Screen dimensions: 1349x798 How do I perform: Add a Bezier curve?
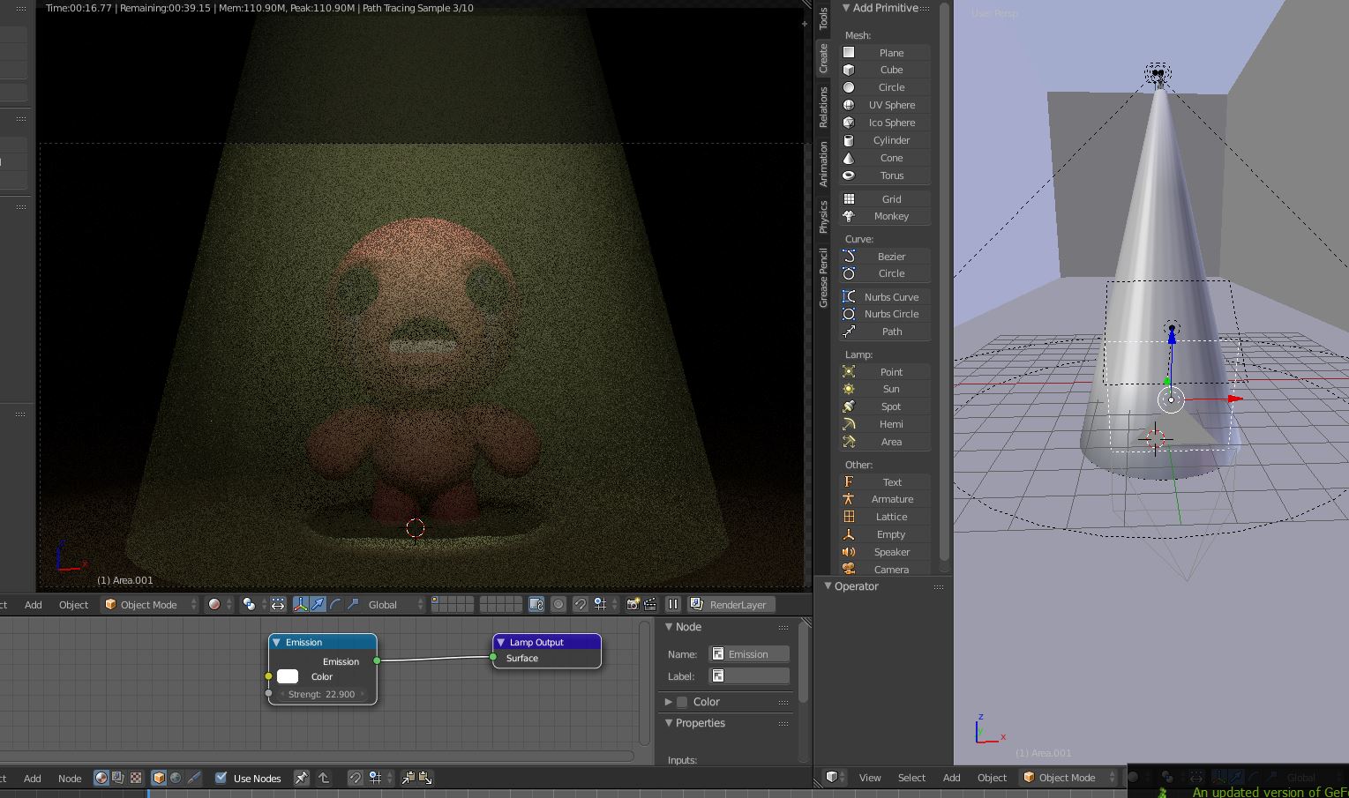pyautogui.click(x=885, y=257)
